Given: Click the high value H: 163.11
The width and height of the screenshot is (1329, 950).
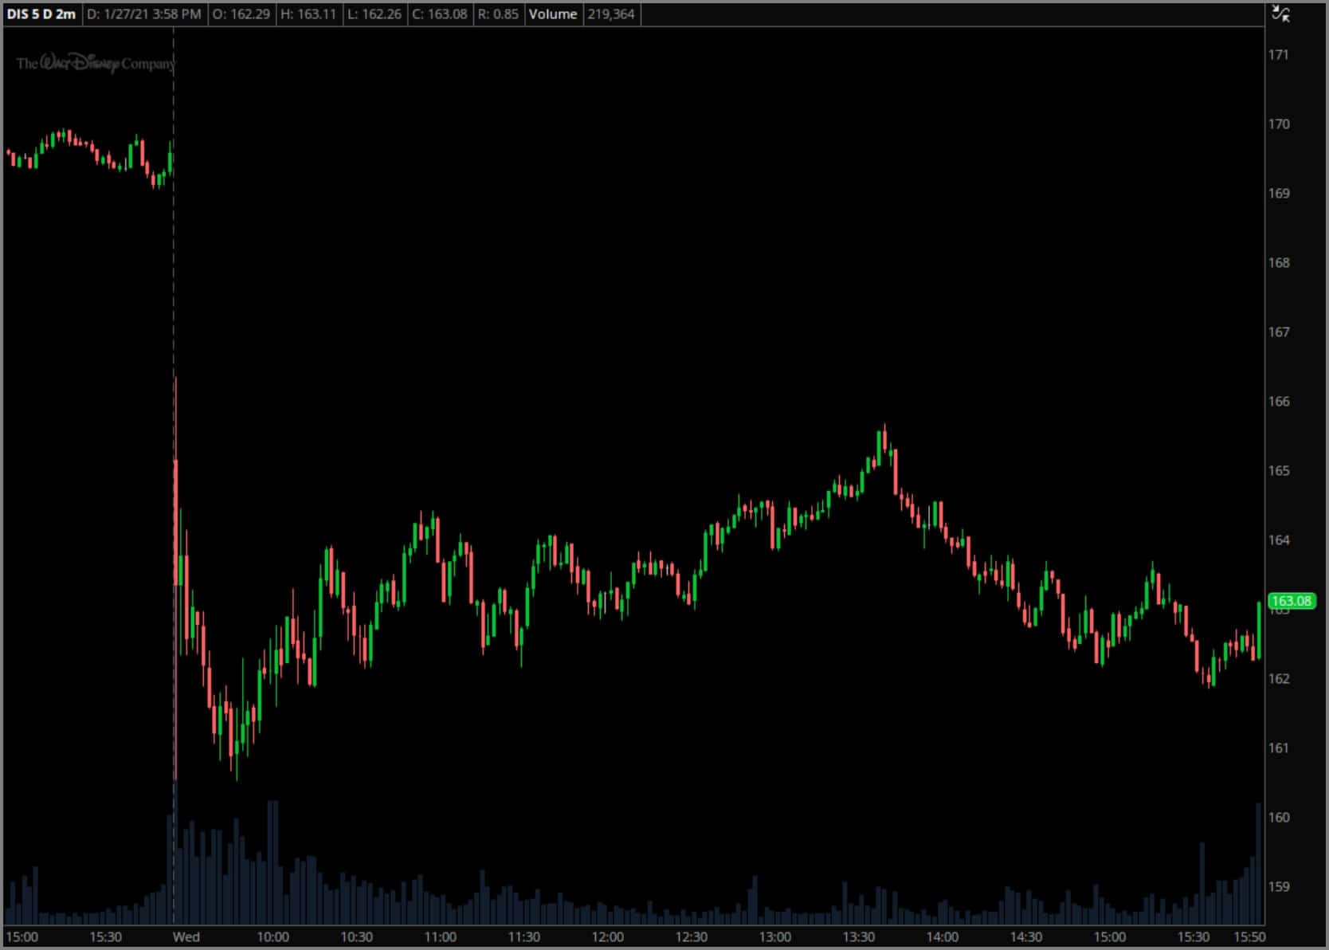Looking at the screenshot, I should coord(308,14).
